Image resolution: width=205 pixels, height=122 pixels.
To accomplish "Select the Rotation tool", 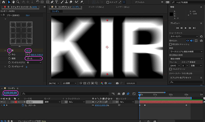I will (38, 2).
